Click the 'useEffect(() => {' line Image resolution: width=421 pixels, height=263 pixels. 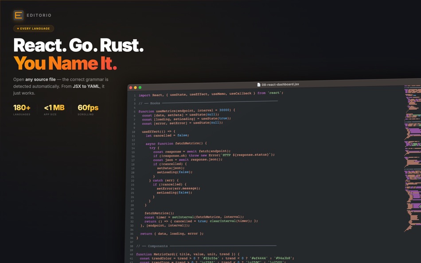158,131
